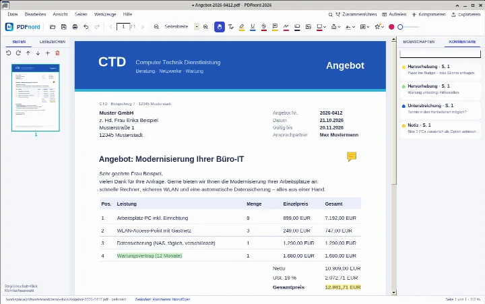Open the Unterstreichung comment
Screen dimensions: 485x304
click(441, 109)
